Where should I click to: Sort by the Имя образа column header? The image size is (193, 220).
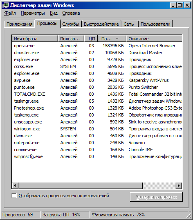[35, 39]
